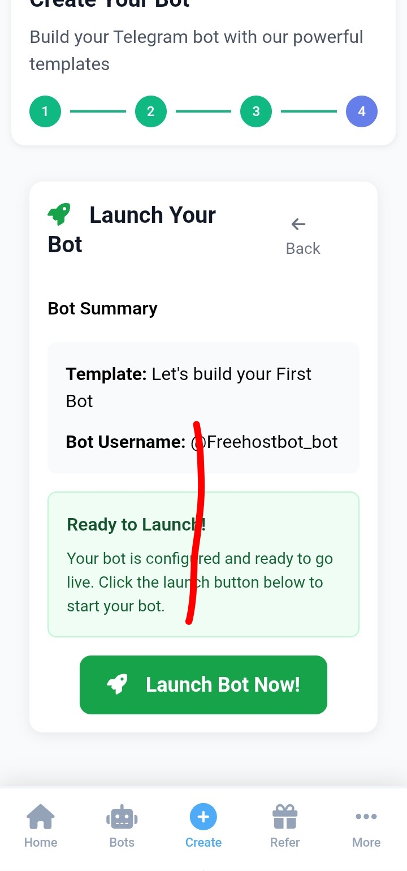Tap the More three-dots icon
Image resolution: width=407 pixels, height=871 pixels.
pyautogui.click(x=366, y=816)
